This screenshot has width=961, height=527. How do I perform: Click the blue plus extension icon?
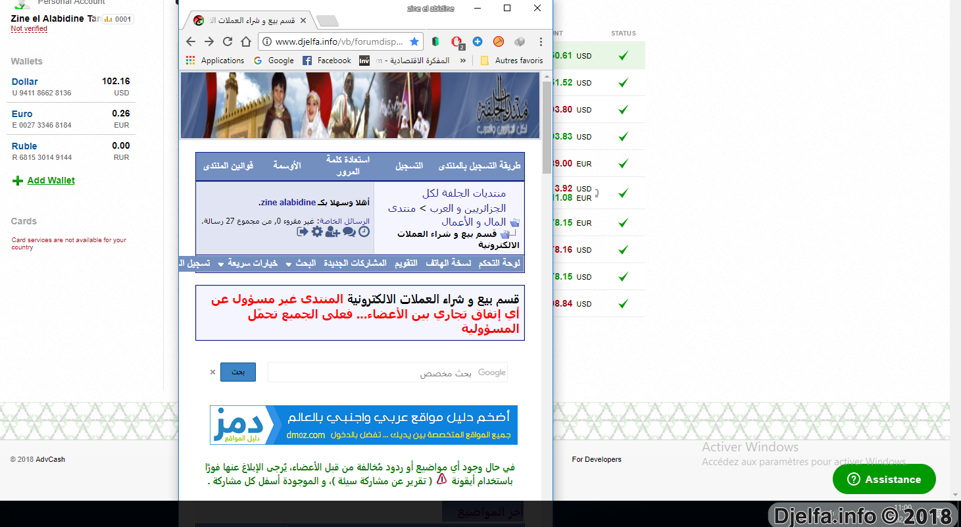click(x=478, y=41)
